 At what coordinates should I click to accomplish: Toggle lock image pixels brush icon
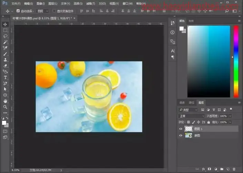click(x=193, y=122)
